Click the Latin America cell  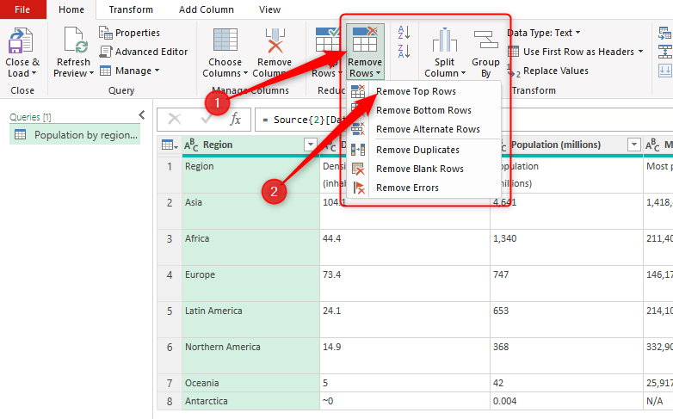250,319
